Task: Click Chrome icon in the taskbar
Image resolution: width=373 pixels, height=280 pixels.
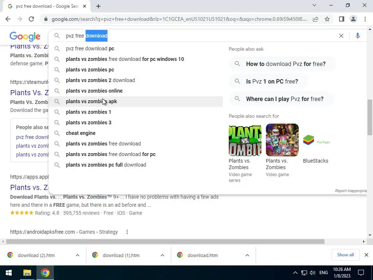Action: [45, 273]
